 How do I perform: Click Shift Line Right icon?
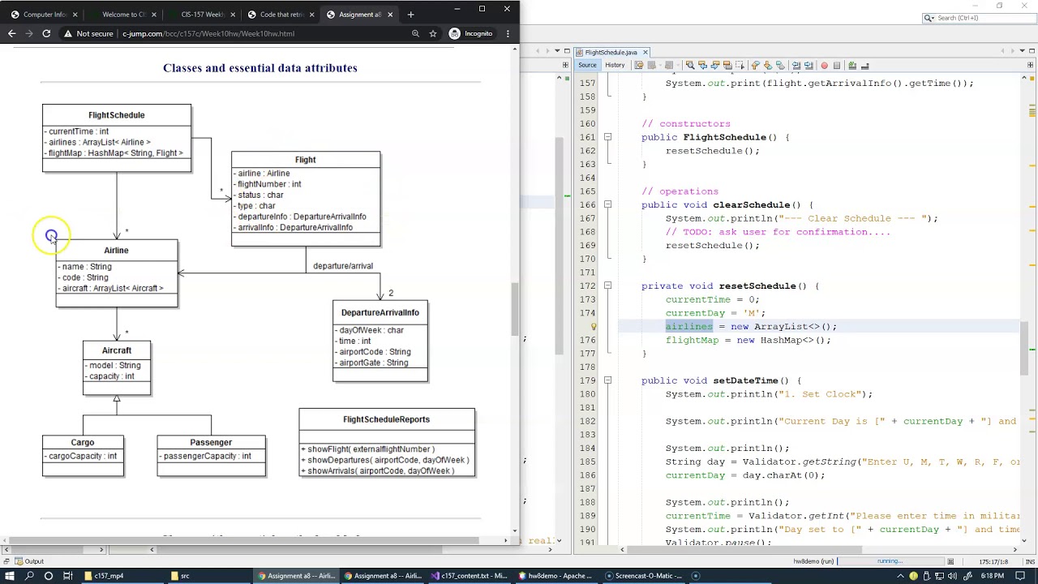809,65
